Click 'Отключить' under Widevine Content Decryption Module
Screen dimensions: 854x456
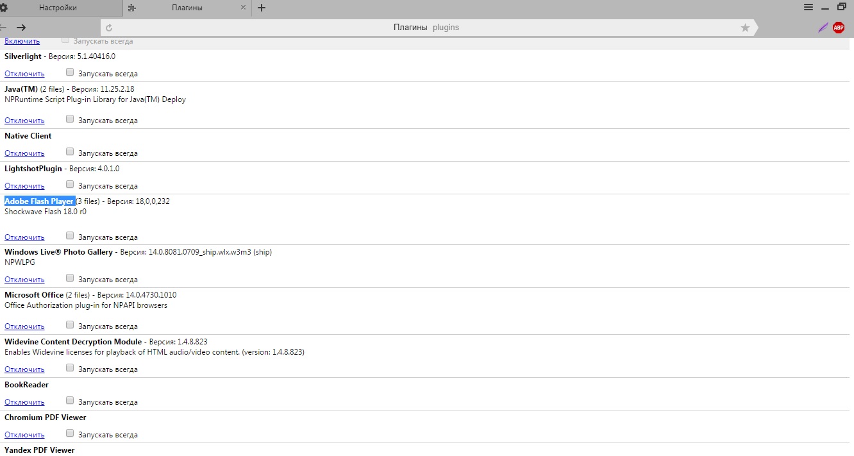[24, 369]
